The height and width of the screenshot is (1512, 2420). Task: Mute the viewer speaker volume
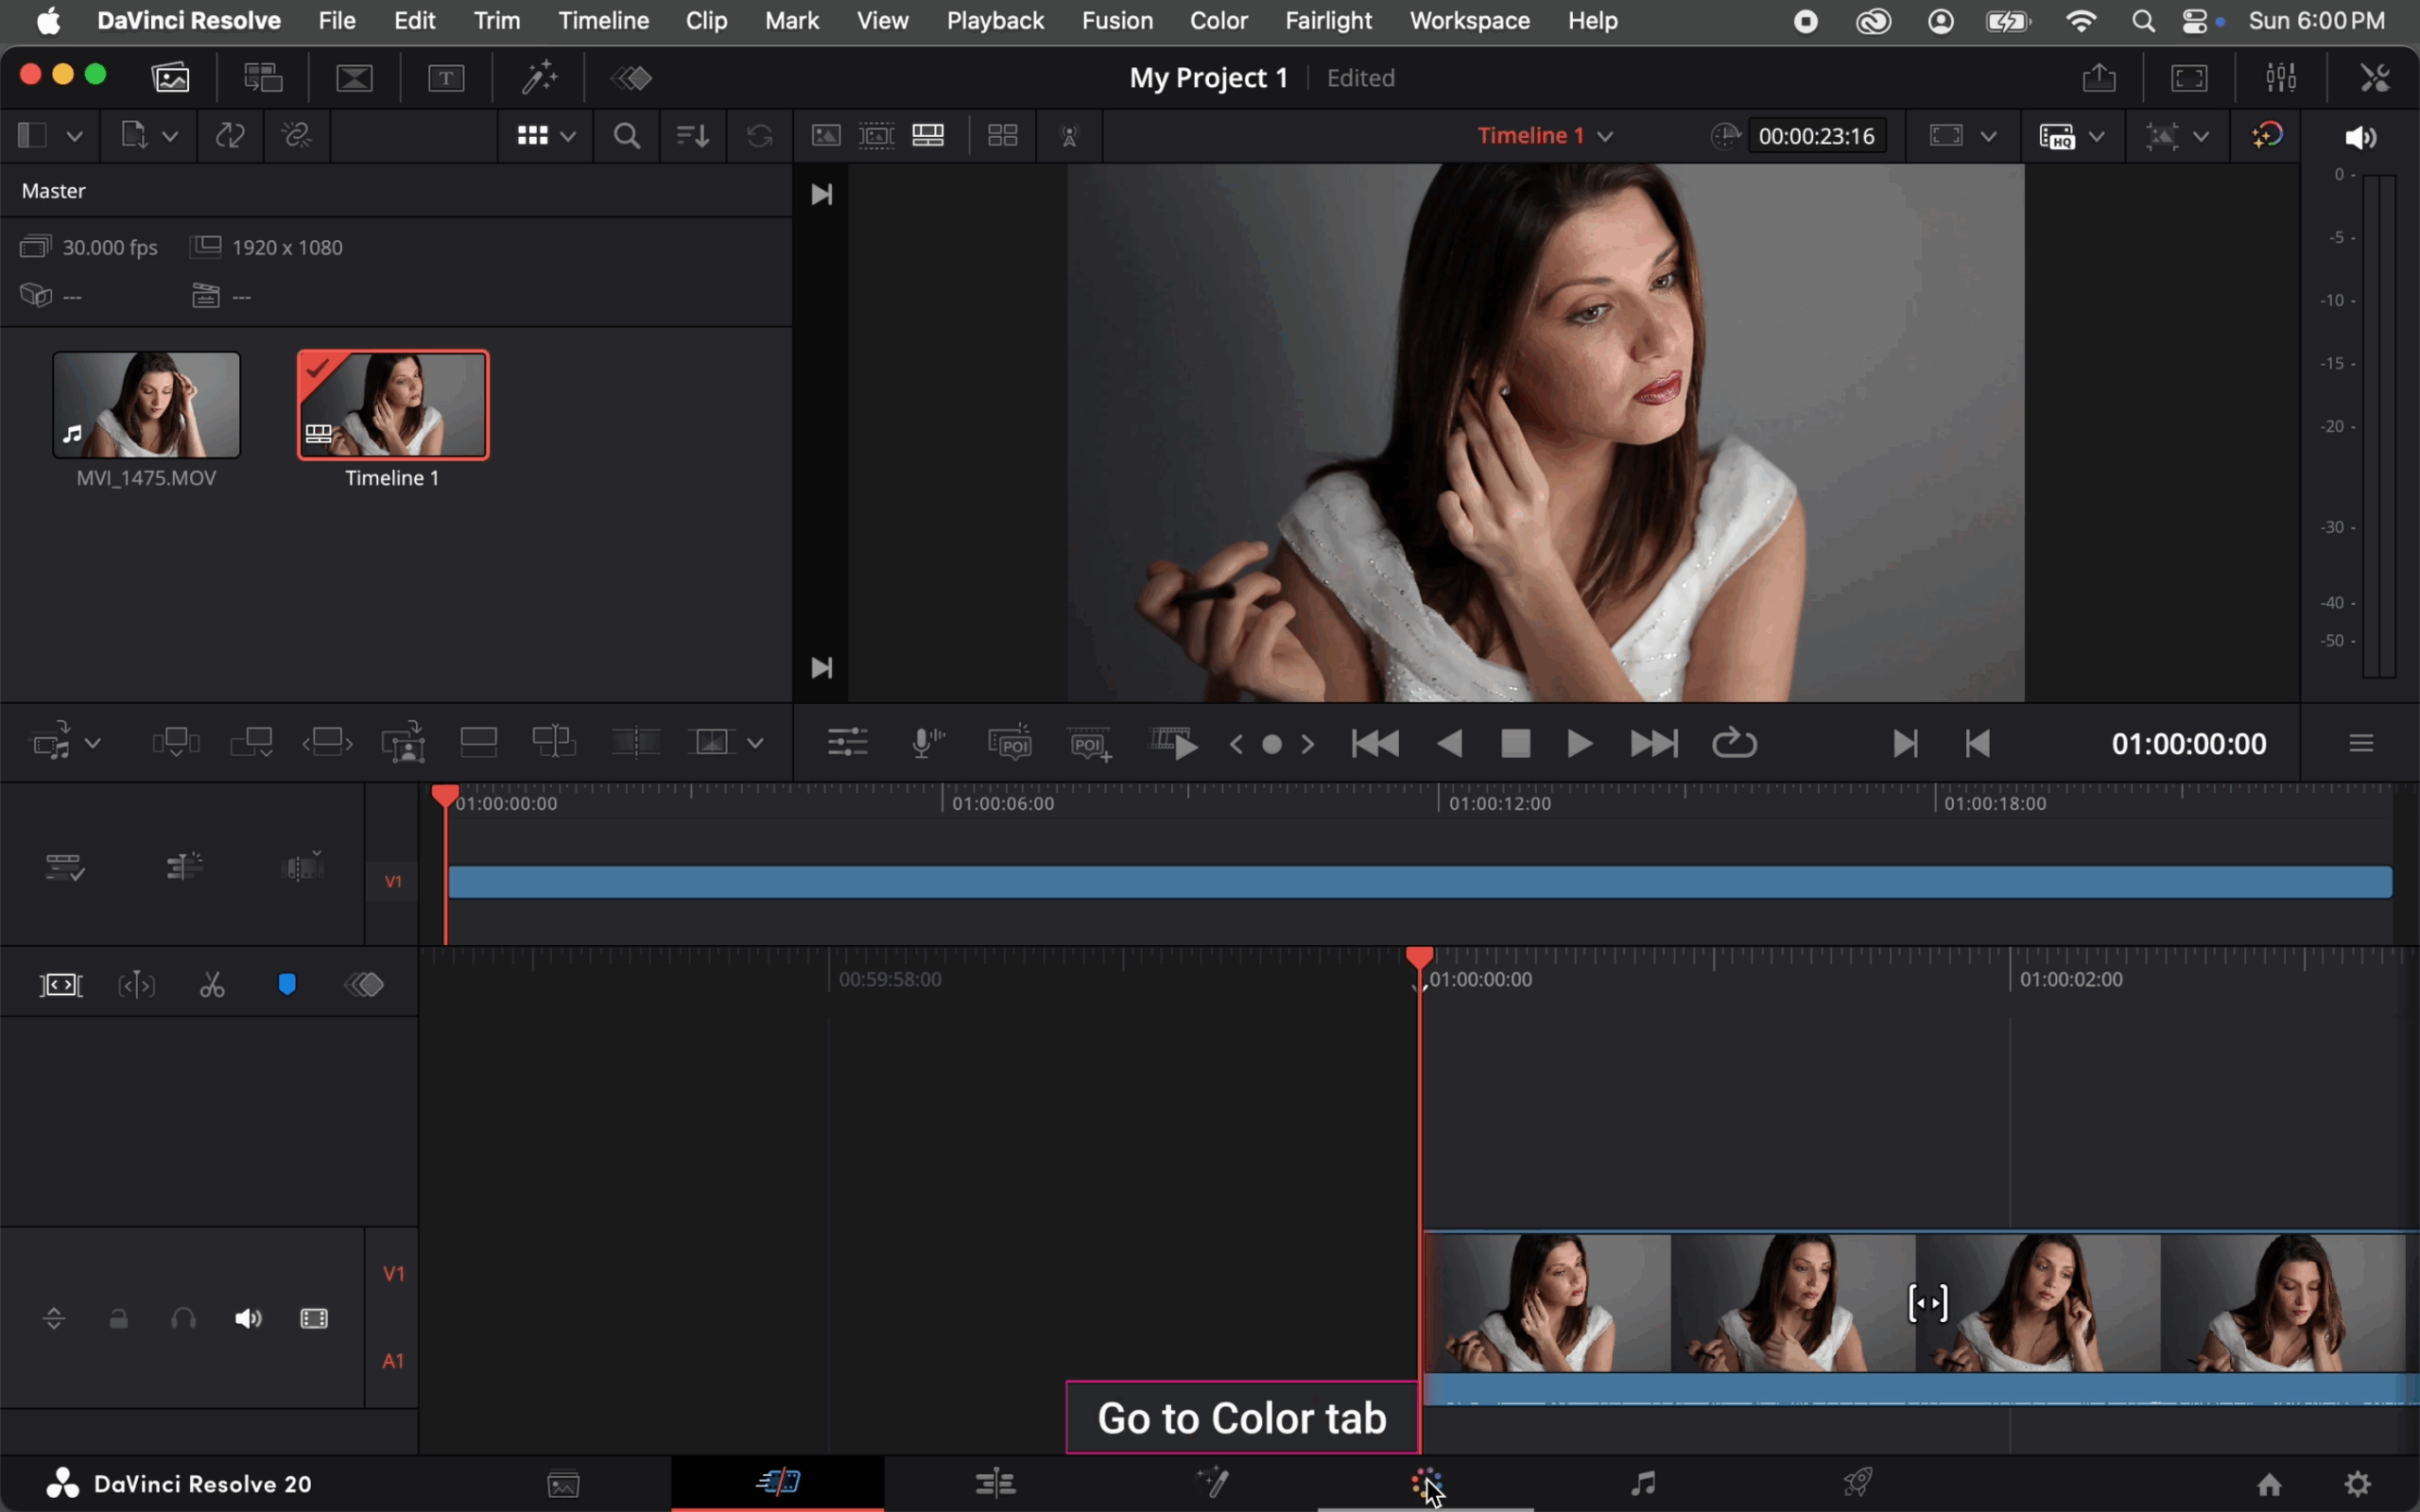pyautogui.click(x=2360, y=137)
